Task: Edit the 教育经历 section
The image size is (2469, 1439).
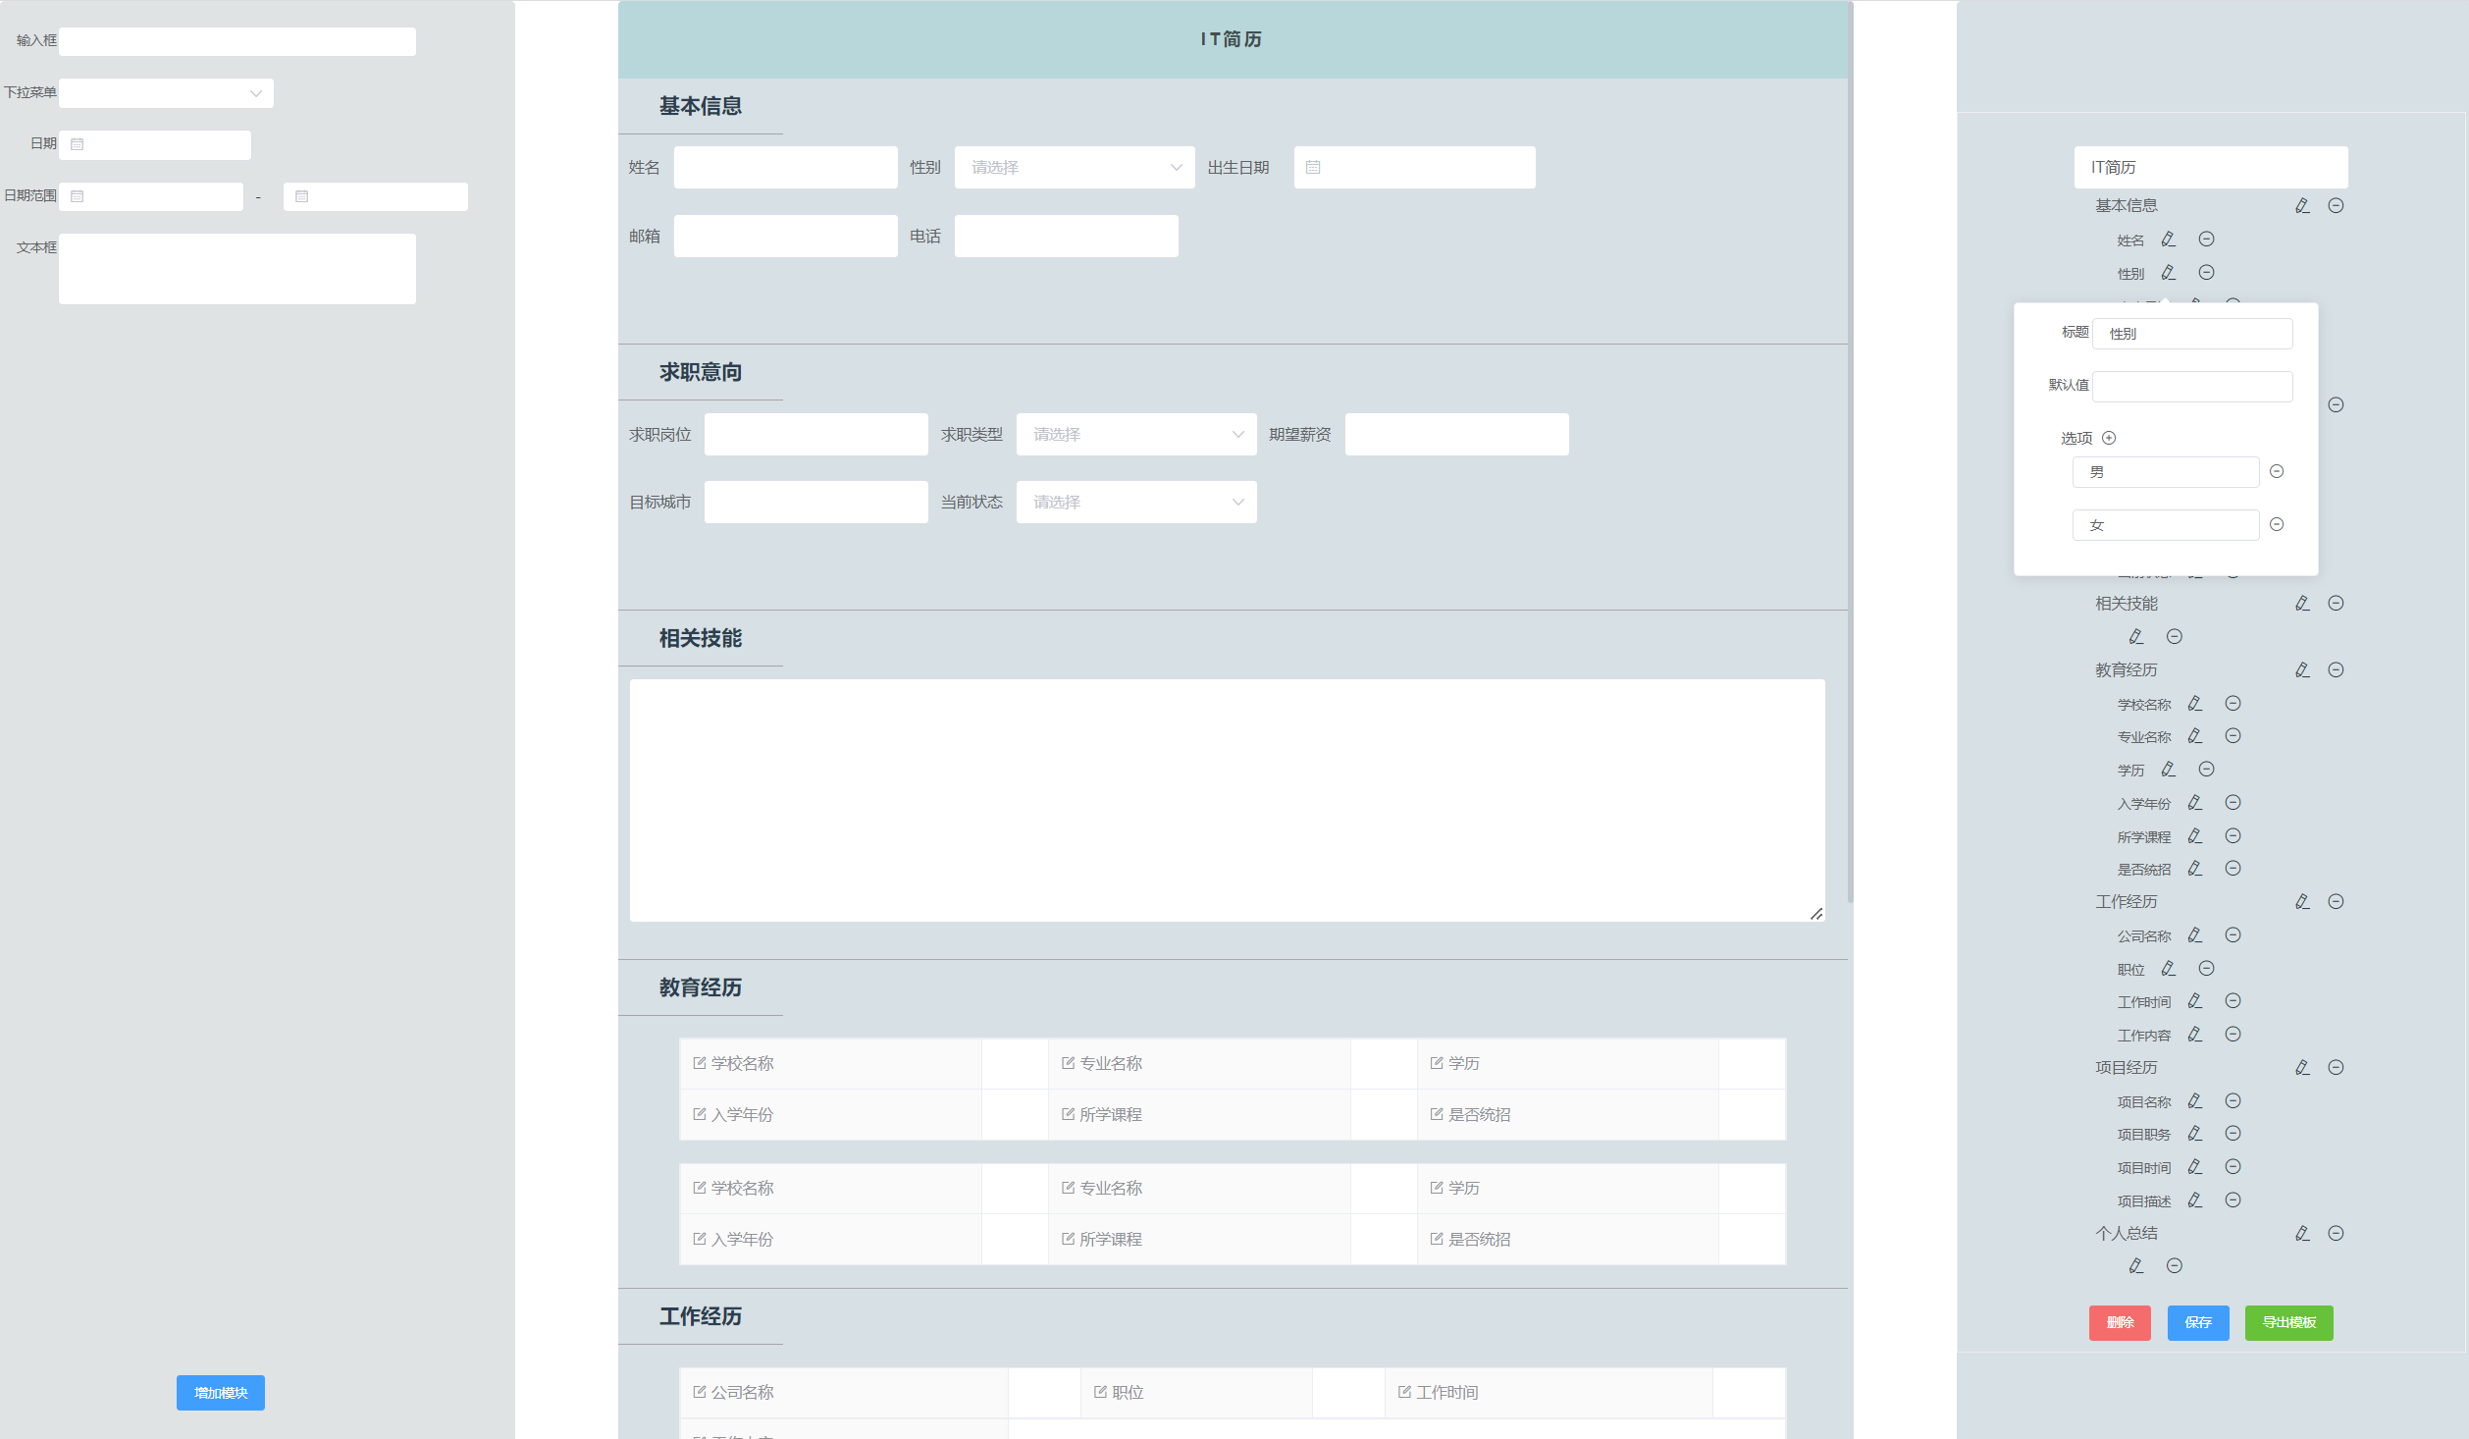Action: click(x=2302, y=669)
